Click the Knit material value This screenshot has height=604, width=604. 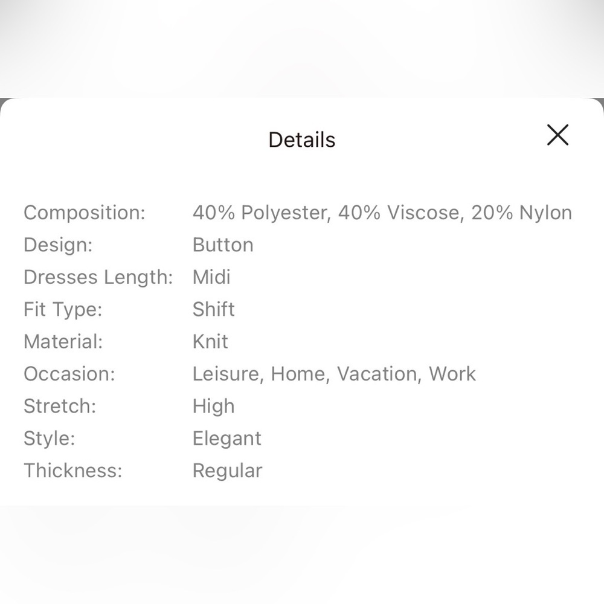pyautogui.click(x=210, y=342)
